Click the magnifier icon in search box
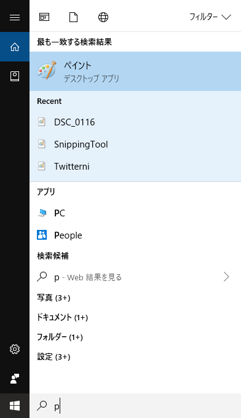This screenshot has height=418, width=241. [42, 406]
